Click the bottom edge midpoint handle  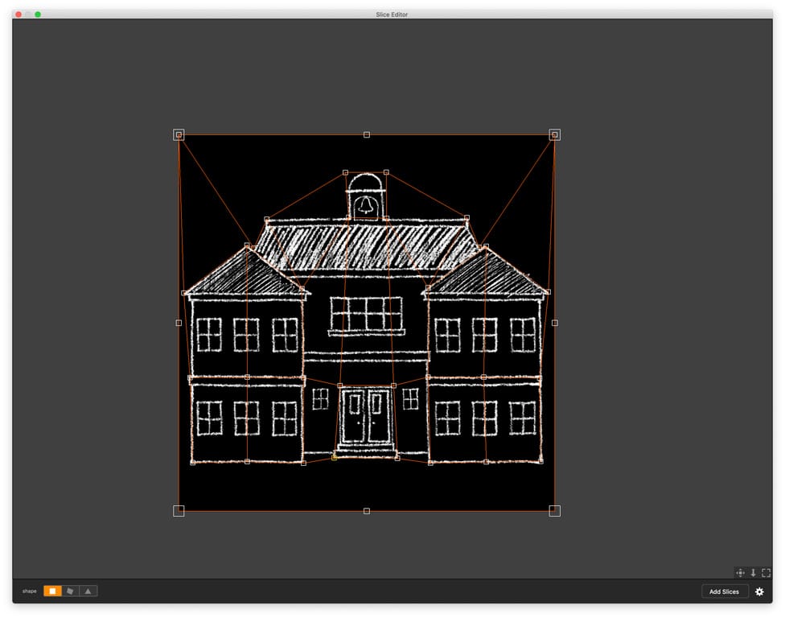click(x=367, y=511)
